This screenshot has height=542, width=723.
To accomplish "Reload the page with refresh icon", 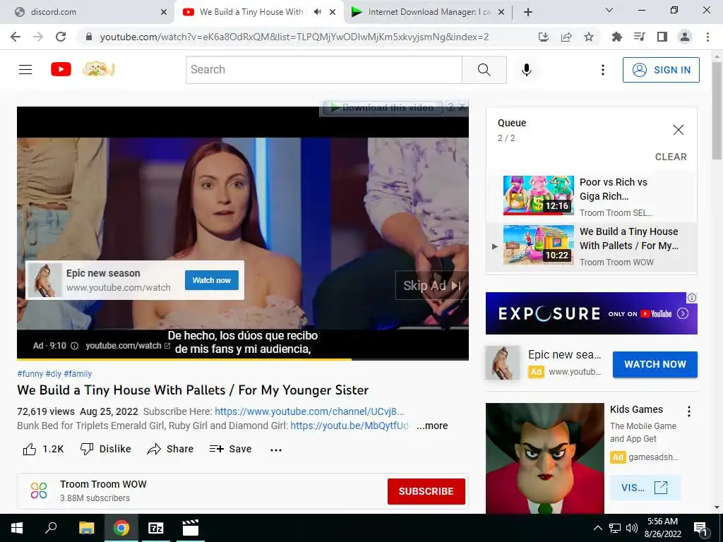I will (61, 37).
